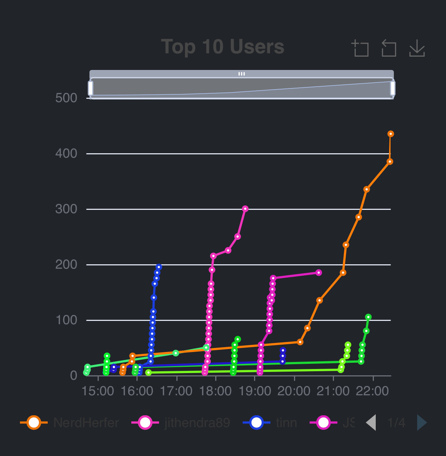Click the NerdHerfer orange legend marker

(34, 422)
